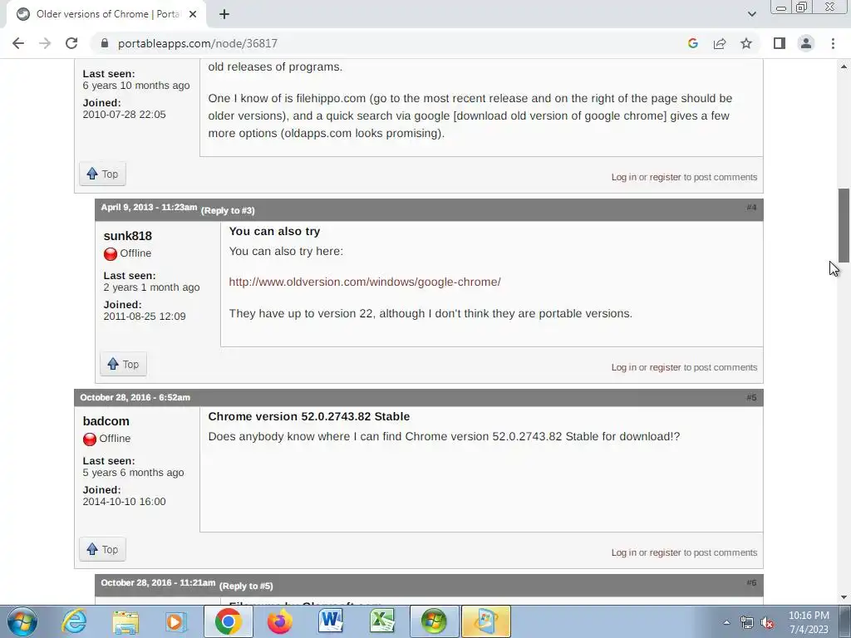Open Microsoft Excel from taskbar
851x638 pixels.
[x=382, y=621]
